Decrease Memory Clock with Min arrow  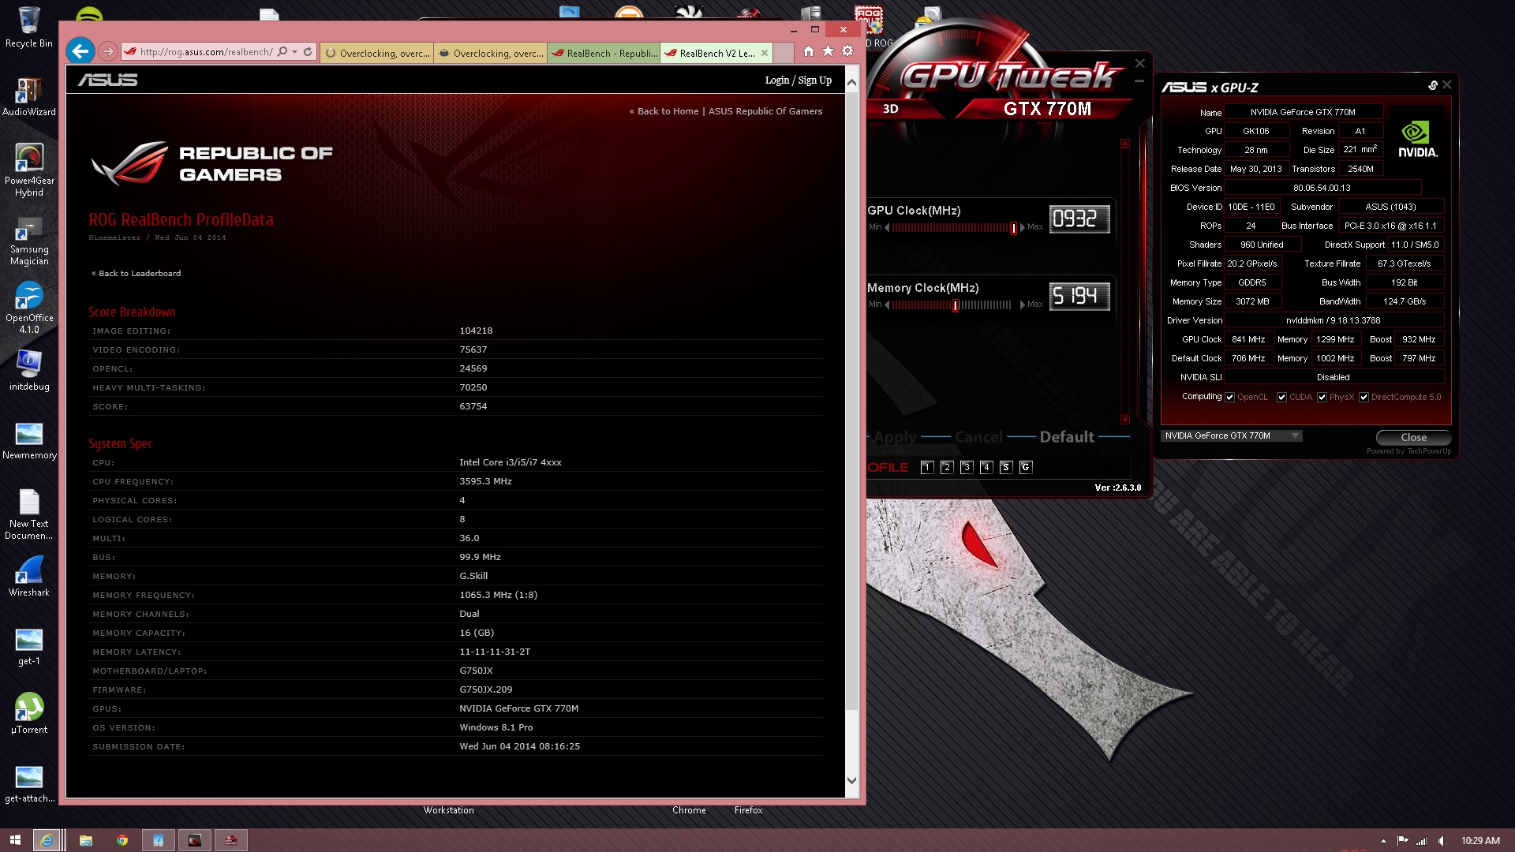[887, 305]
